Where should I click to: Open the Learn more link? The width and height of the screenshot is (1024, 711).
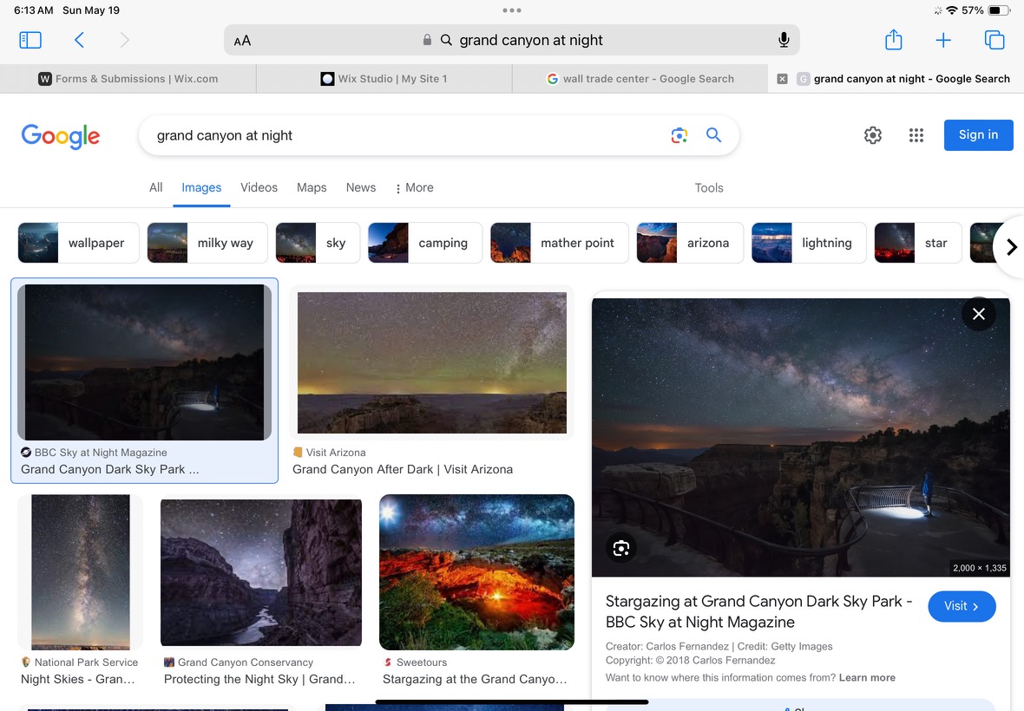pos(867,678)
